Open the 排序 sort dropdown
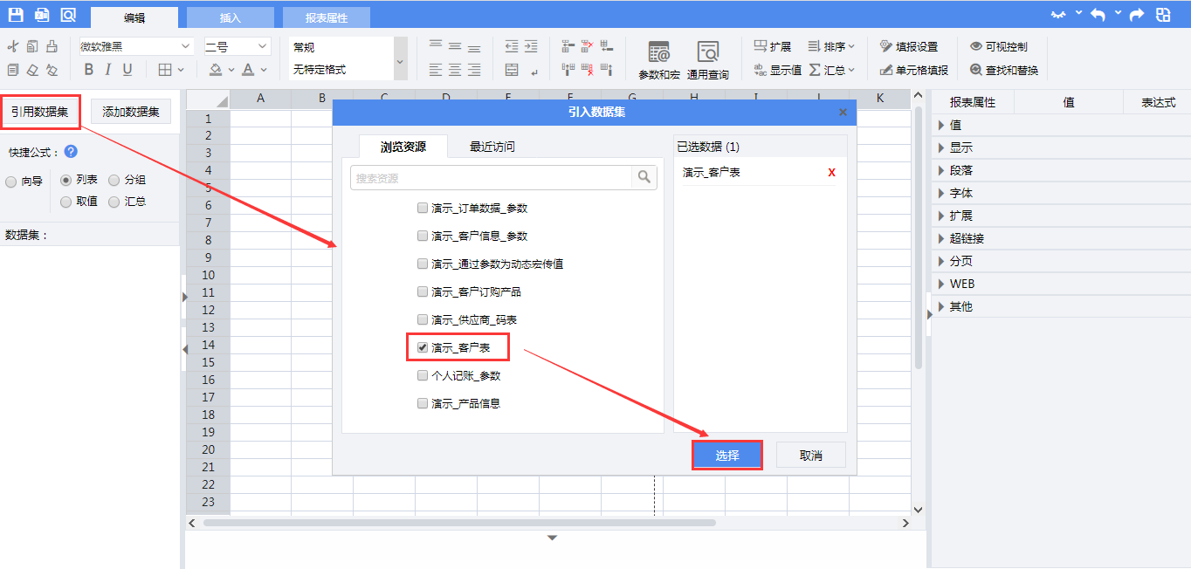This screenshot has height=569, width=1191. click(x=831, y=47)
